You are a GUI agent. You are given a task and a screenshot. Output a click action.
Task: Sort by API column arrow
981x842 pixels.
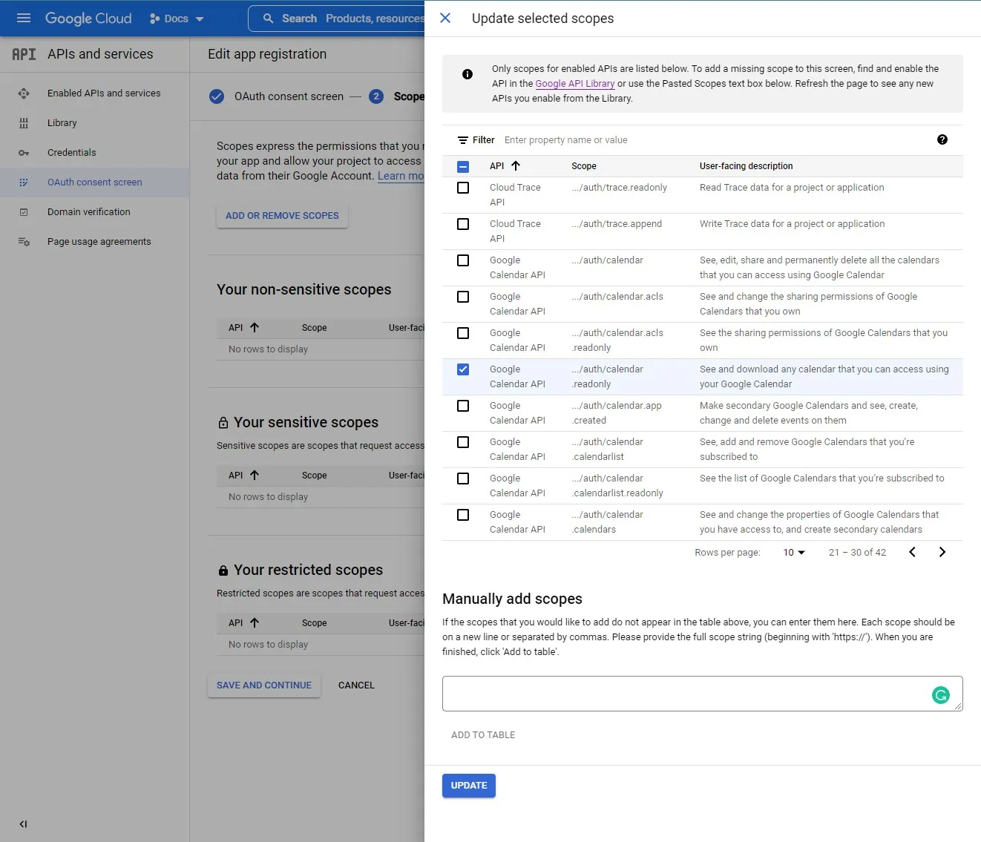tap(516, 166)
